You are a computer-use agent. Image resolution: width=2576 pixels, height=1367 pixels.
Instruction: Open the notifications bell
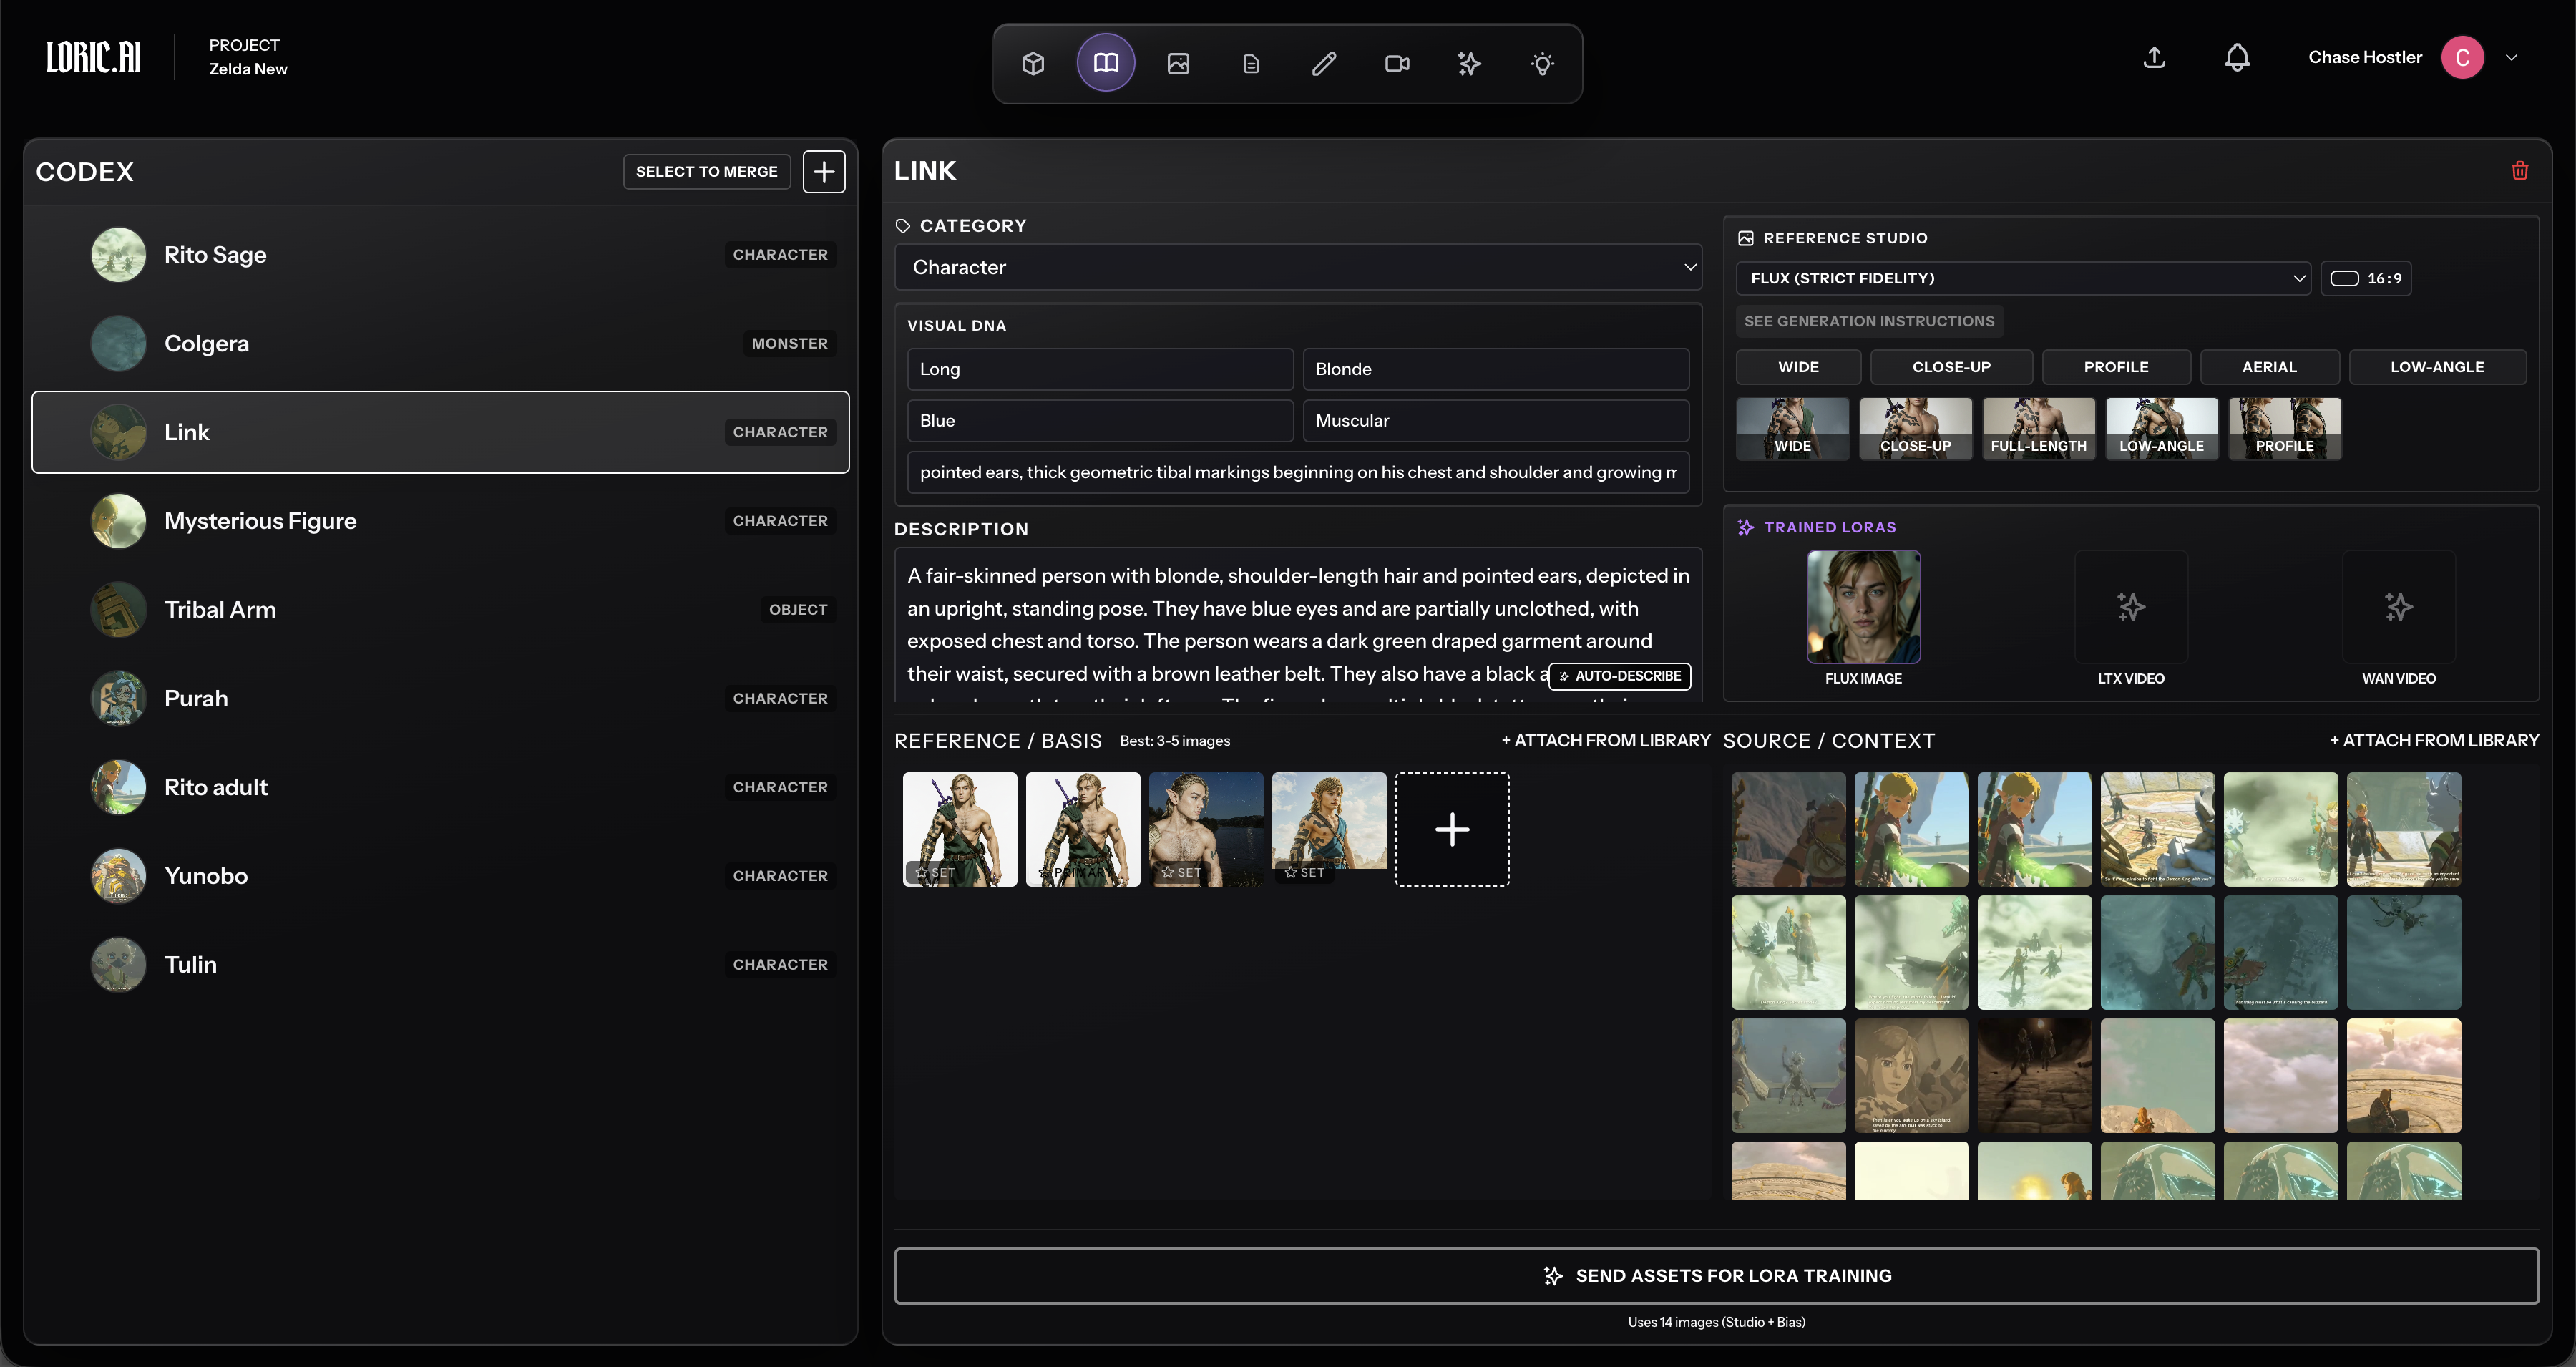[2237, 58]
